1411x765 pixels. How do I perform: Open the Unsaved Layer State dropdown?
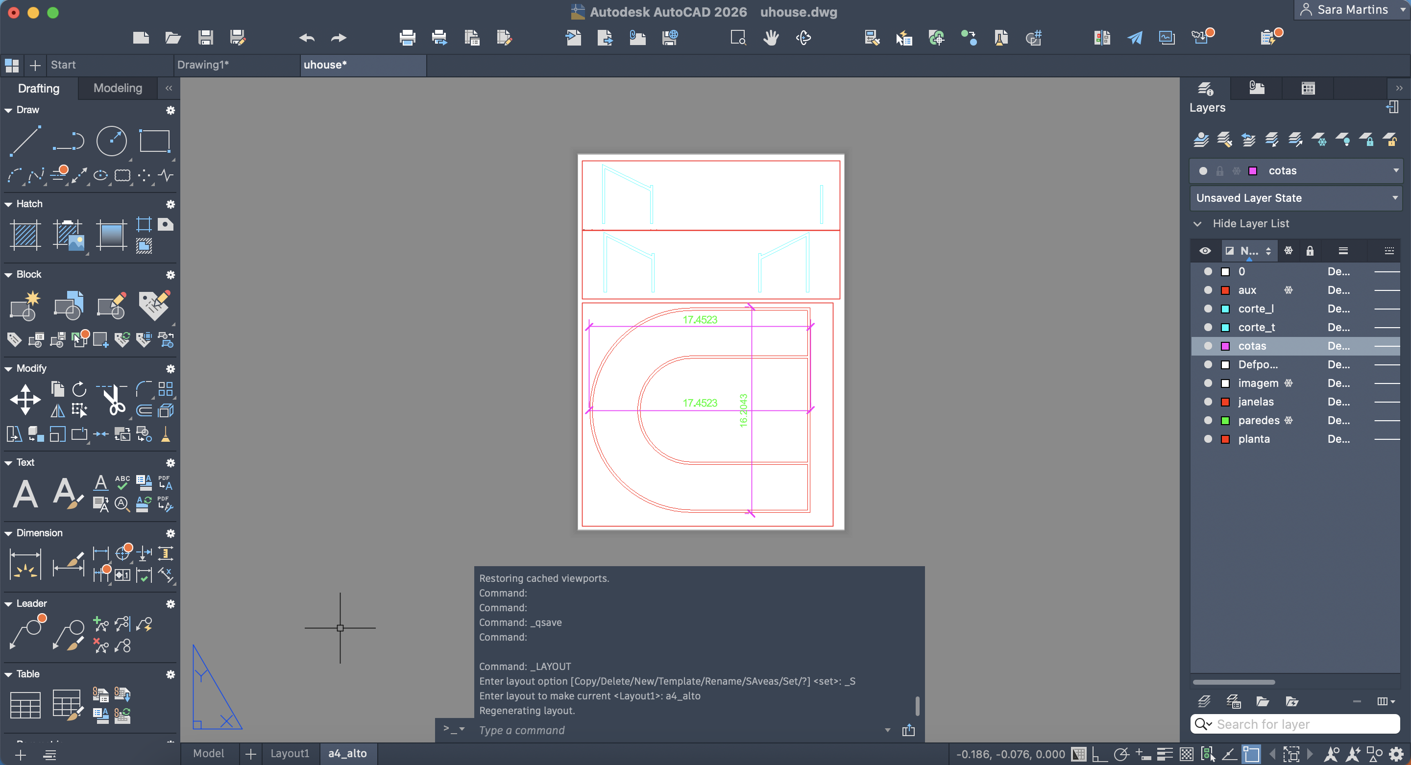click(x=1394, y=198)
